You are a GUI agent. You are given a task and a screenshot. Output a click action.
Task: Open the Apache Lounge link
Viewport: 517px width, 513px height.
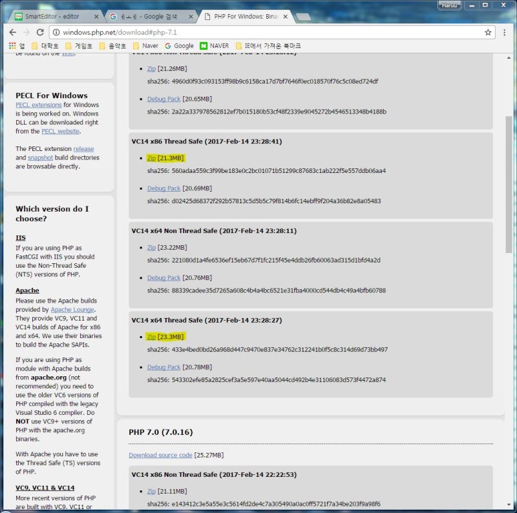pos(72,310)
